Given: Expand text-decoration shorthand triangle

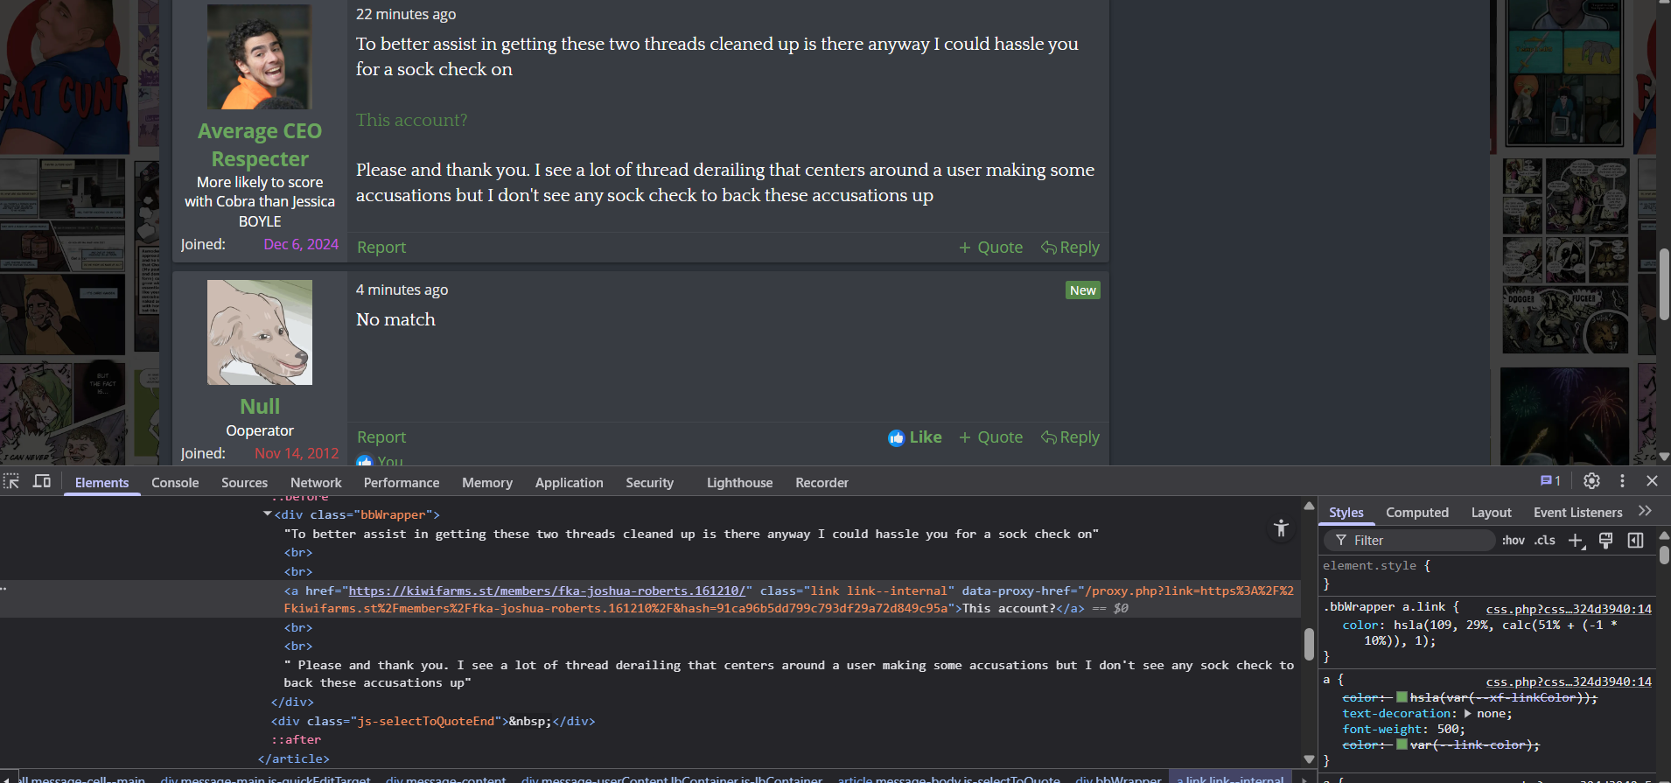Looking at the screenshot, I should tap(1467, 714).
